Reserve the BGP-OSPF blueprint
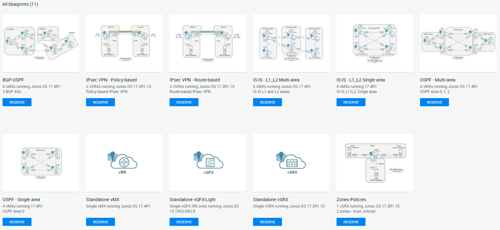500x230 pixels. tap(17, 102)
